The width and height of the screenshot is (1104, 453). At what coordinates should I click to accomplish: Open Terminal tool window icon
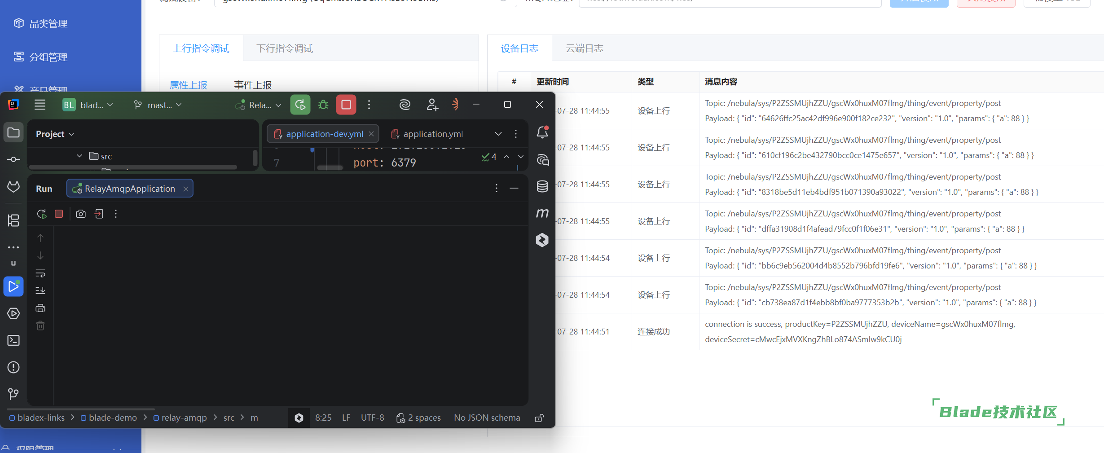[13, 340]
